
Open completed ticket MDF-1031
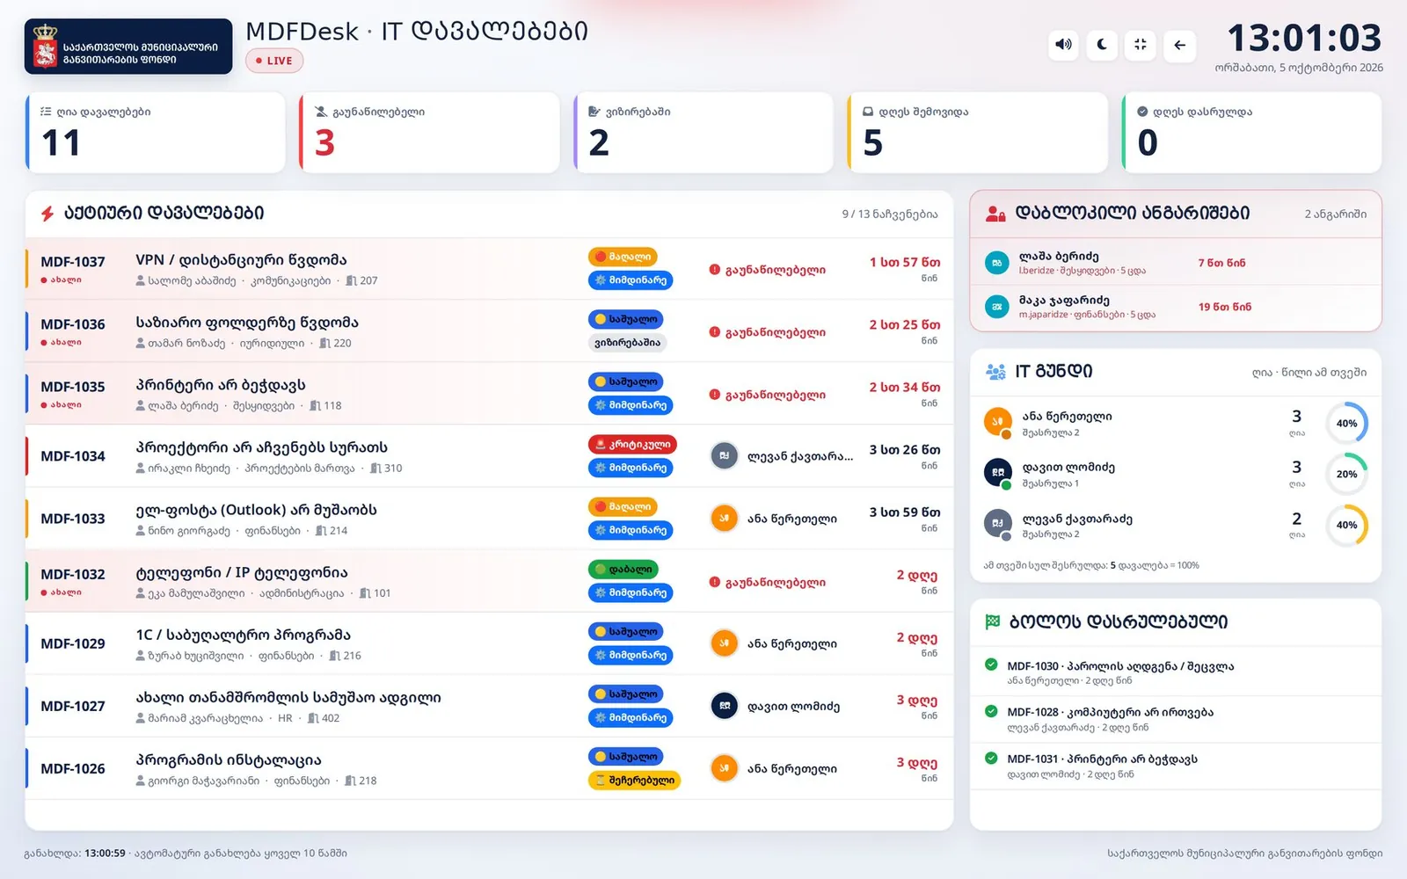tap(1176, 766)
